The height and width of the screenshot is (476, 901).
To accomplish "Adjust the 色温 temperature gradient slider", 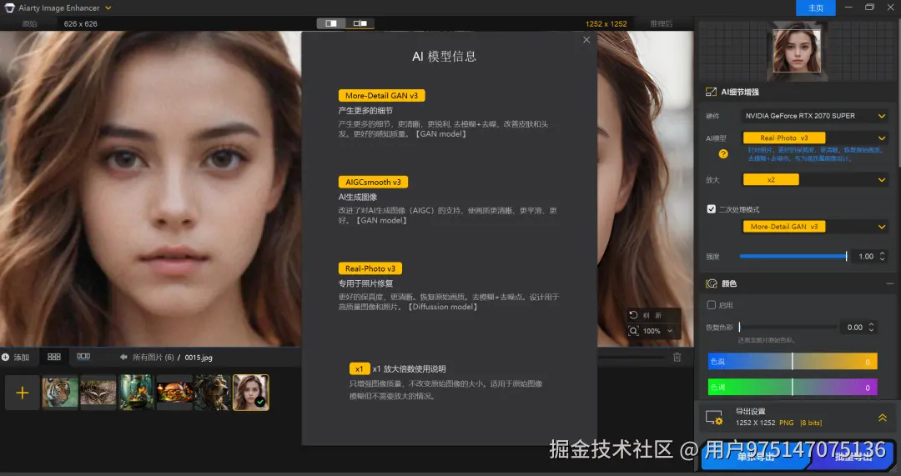I will pos(793,361).
